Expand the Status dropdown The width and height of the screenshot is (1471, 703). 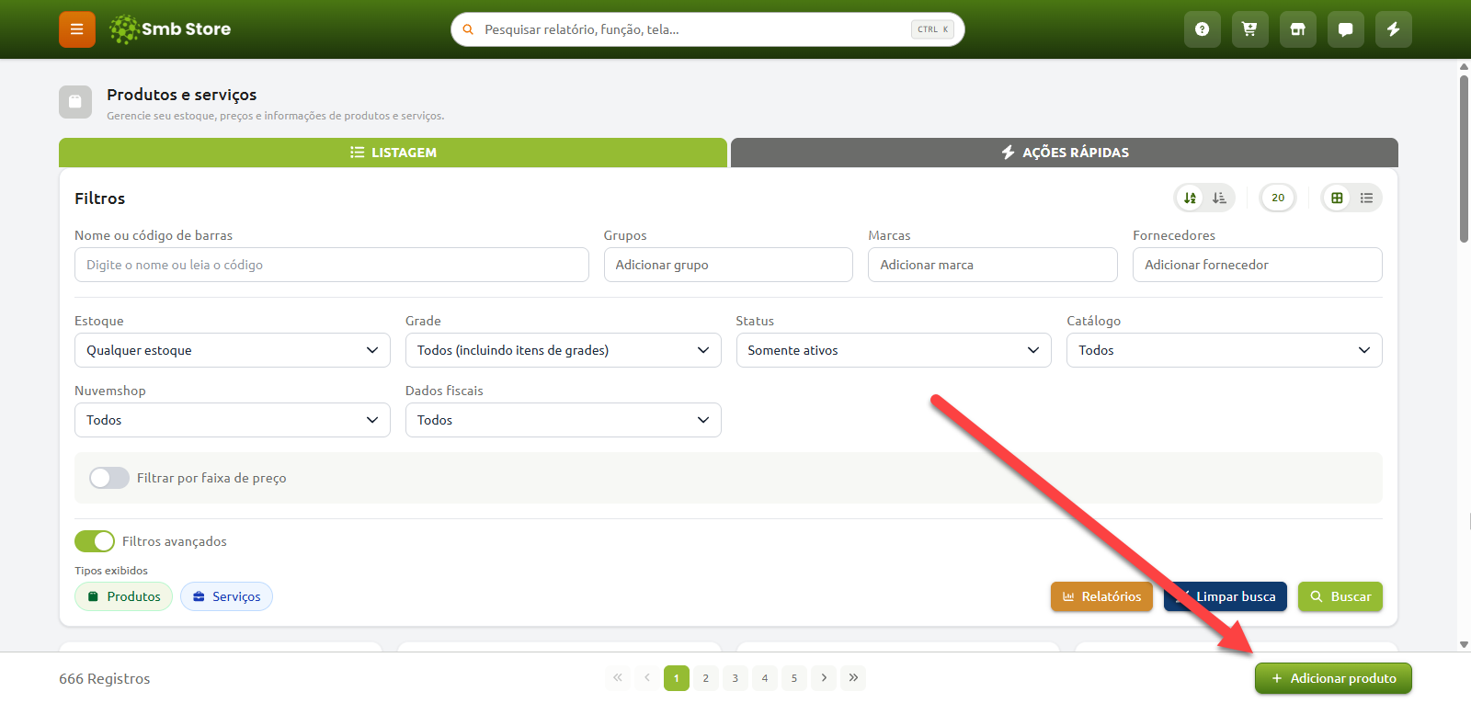(x=894, y=350)
